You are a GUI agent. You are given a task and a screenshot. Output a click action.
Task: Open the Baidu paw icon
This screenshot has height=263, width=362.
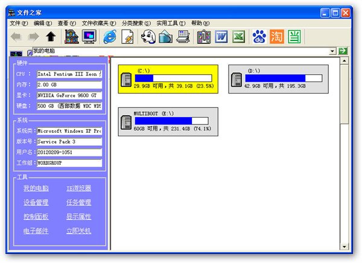(259, 36)
